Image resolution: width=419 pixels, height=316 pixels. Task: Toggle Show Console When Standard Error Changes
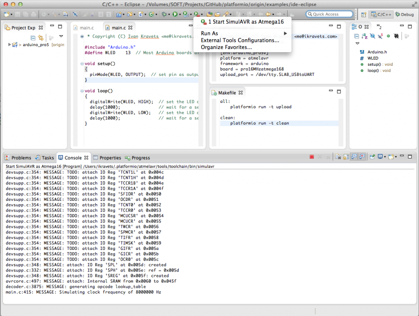(362, 157)
